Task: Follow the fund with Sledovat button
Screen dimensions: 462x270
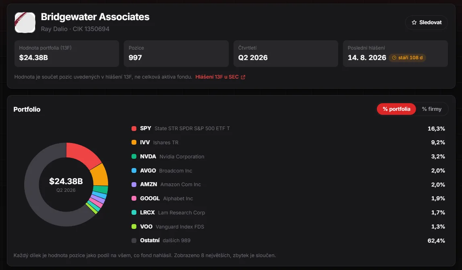Action: (x=426, y=22)
